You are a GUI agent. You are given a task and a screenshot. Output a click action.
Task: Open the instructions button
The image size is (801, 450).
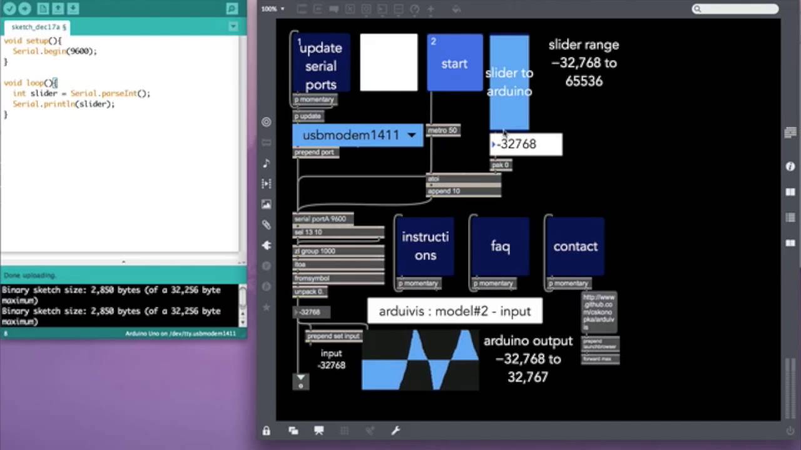point(425,246)
